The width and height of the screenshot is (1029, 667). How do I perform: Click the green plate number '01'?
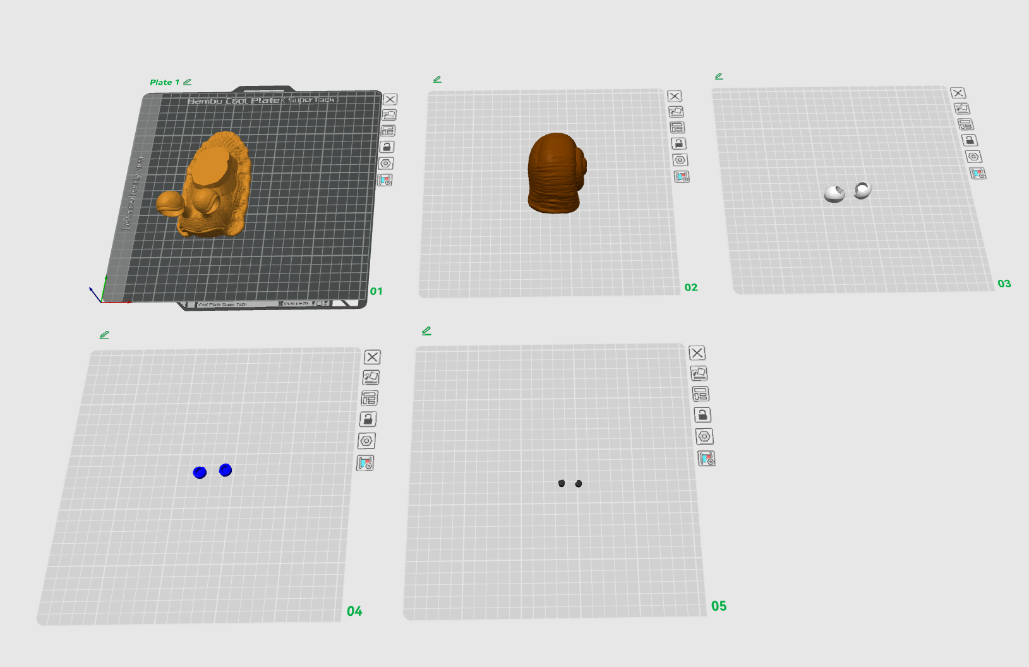[376, 291]
